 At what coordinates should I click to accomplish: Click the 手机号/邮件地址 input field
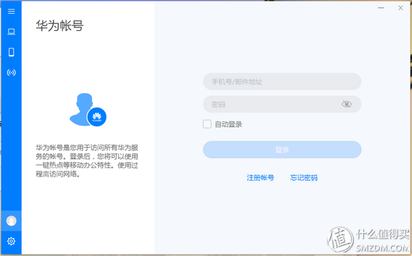pos(282,82)
